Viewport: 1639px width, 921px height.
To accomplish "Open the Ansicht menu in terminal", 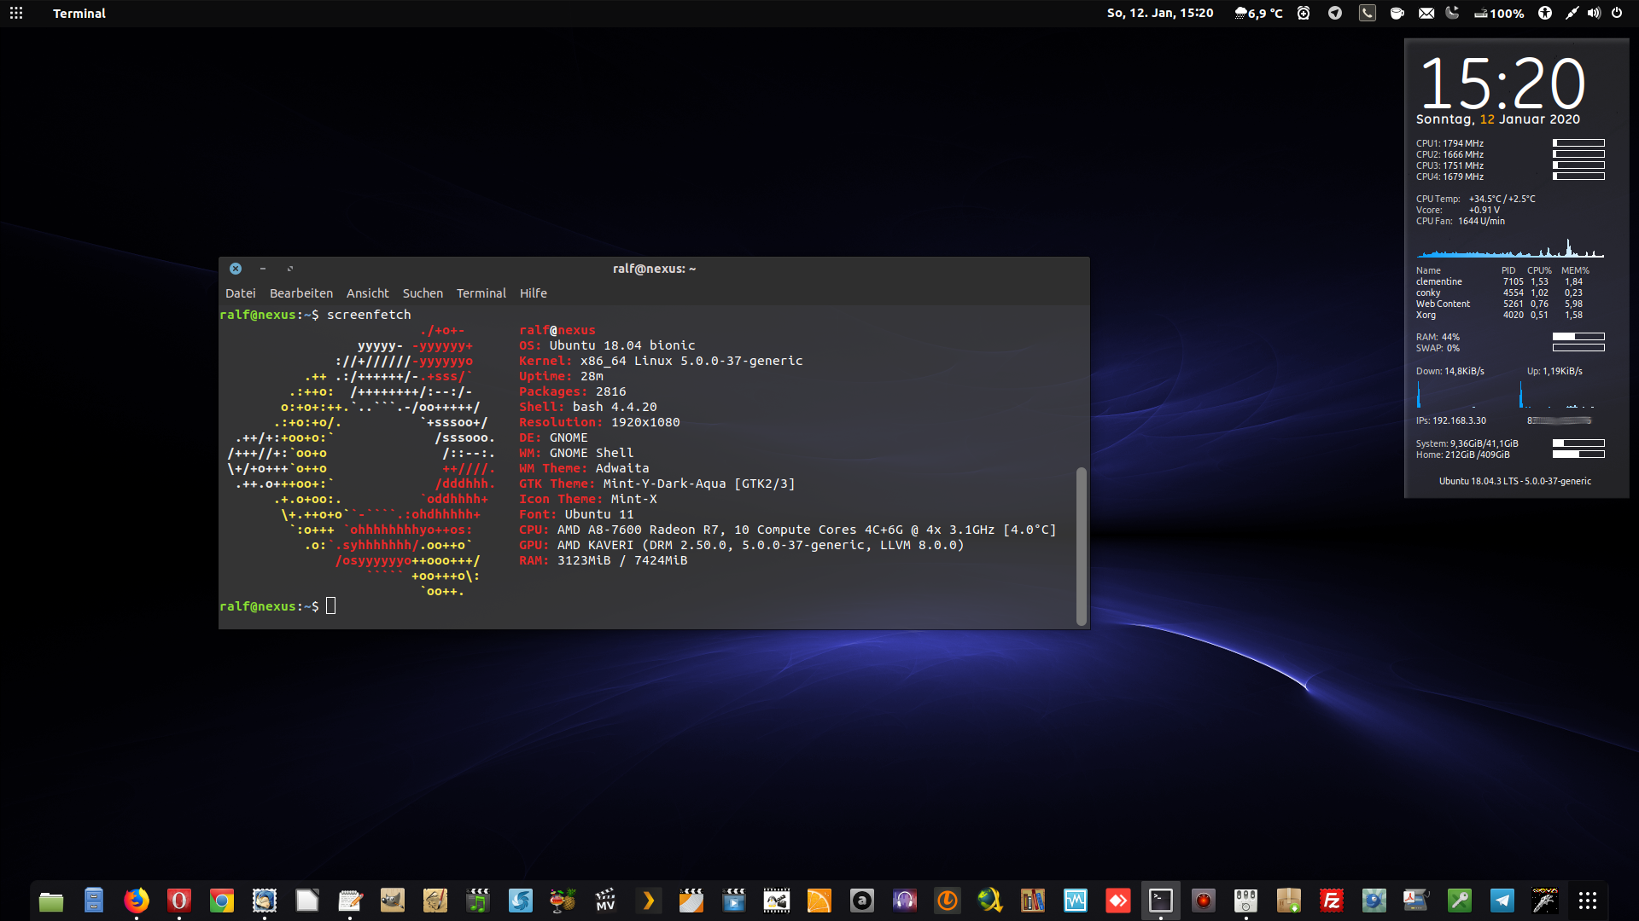I will tap(367, 293).
